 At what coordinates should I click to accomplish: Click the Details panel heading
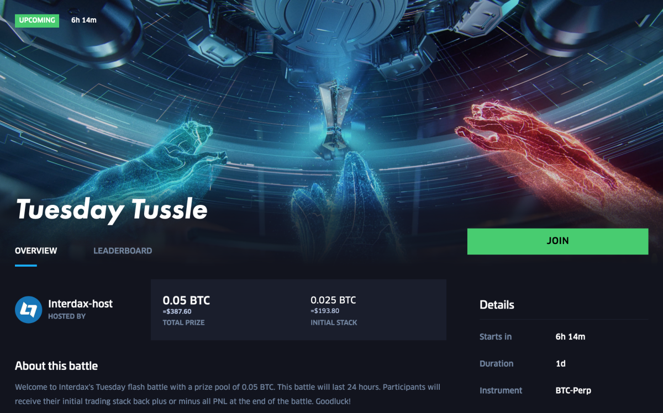(497, 305)
